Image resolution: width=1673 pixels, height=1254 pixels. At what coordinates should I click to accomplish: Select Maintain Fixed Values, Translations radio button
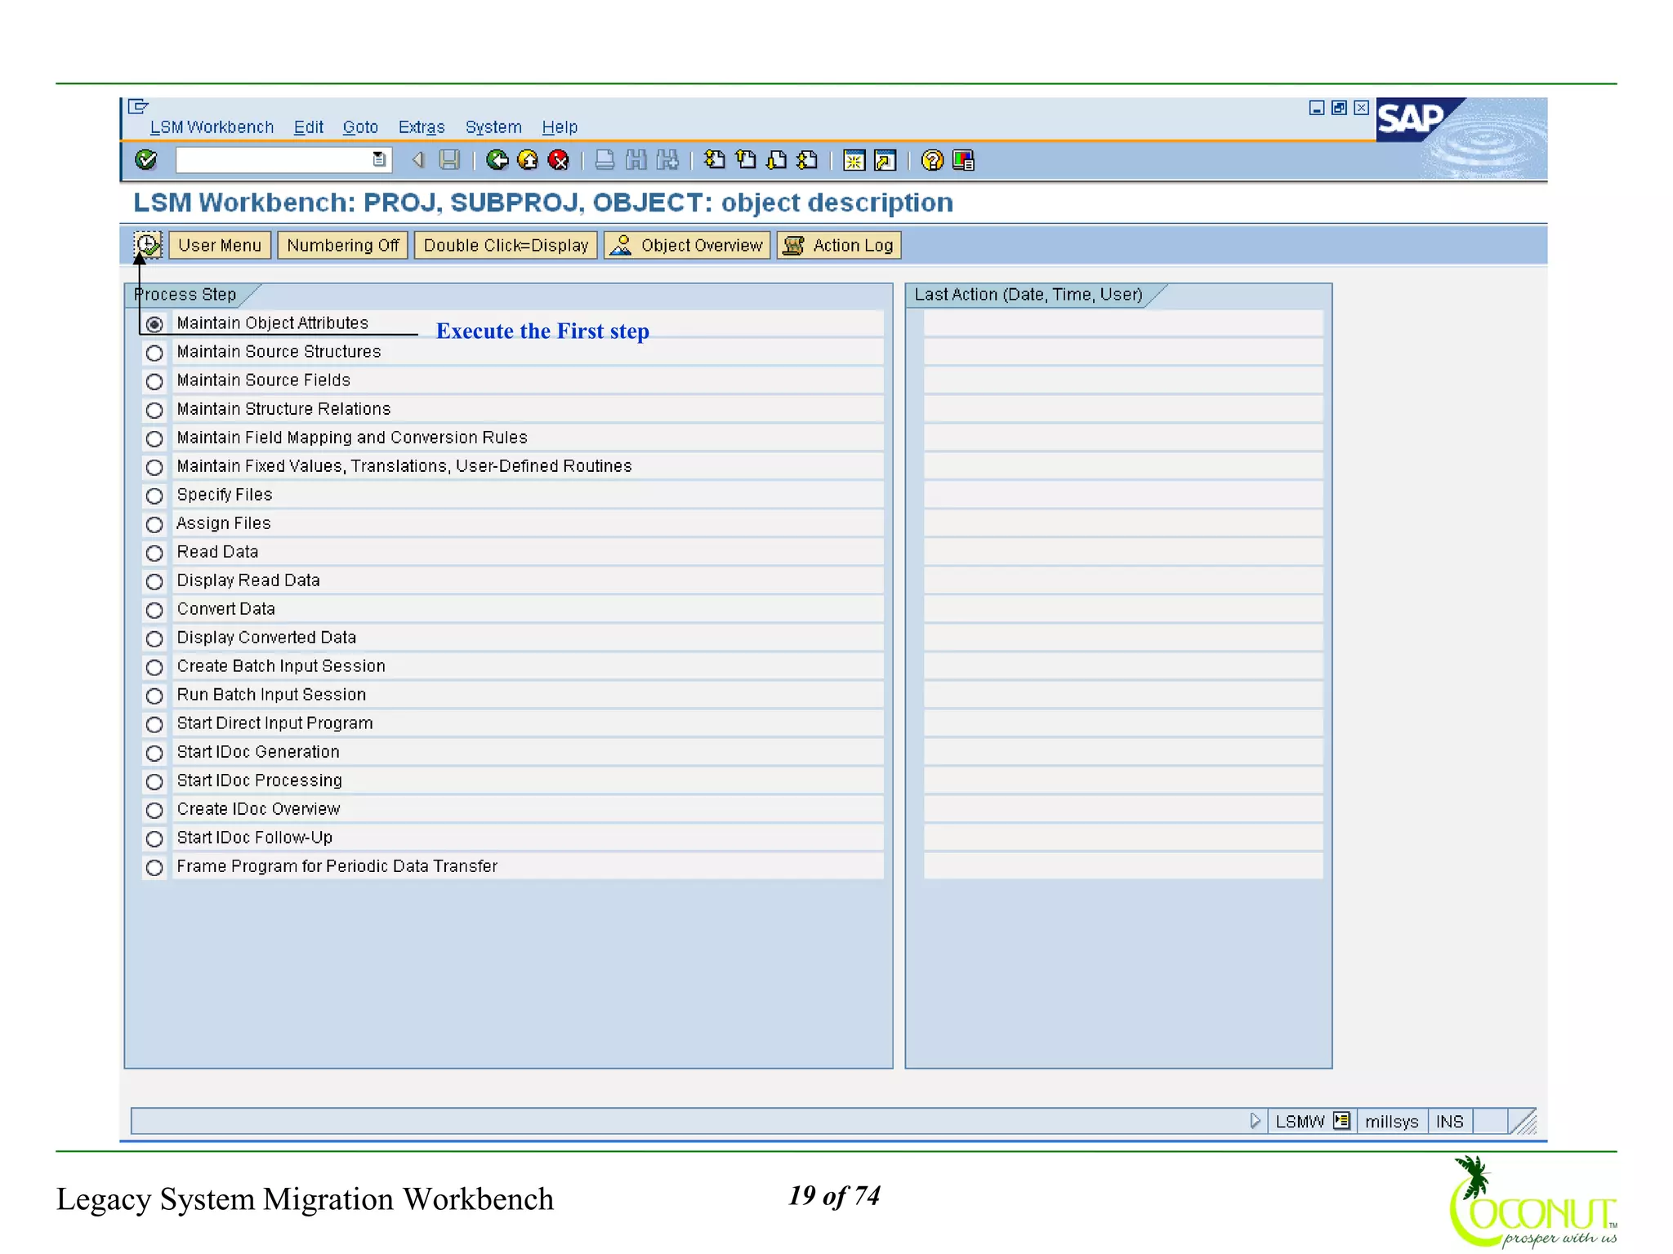click(x=154, y=467)
